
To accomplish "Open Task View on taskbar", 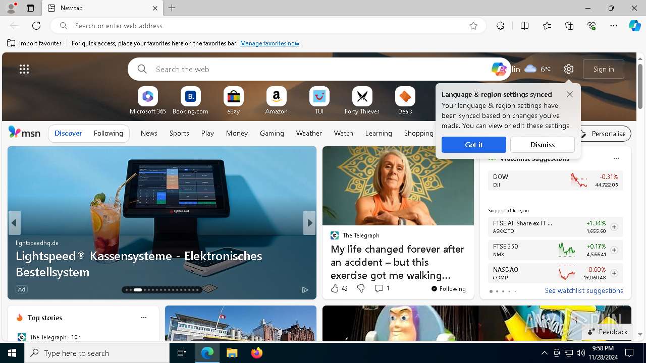I will [x=182, y=353].
